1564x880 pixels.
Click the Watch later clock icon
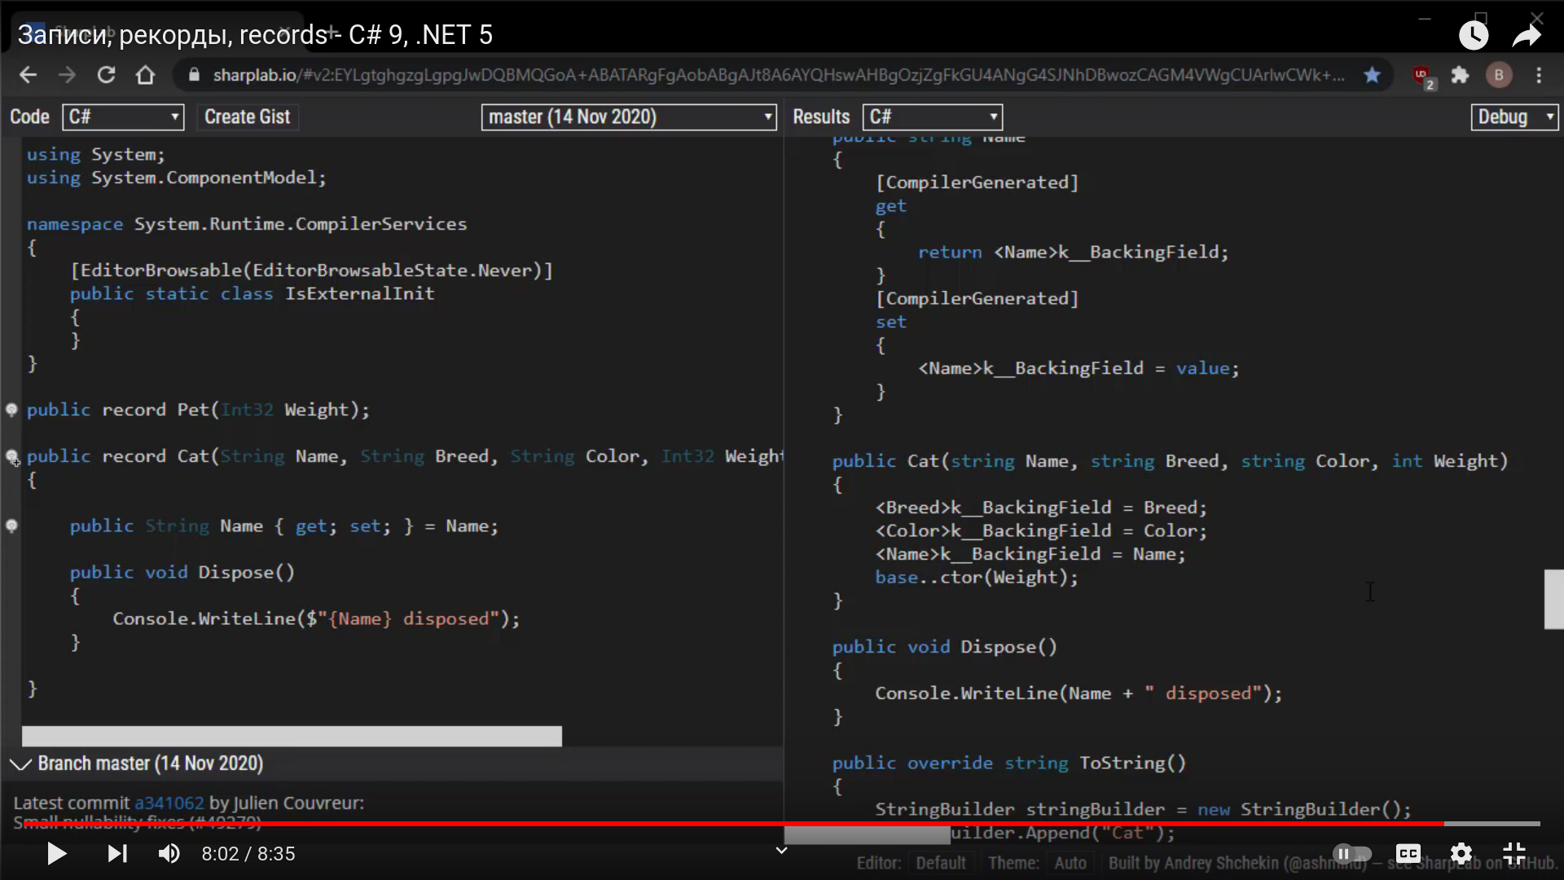pyautogui.click(x=1473, y=35)
